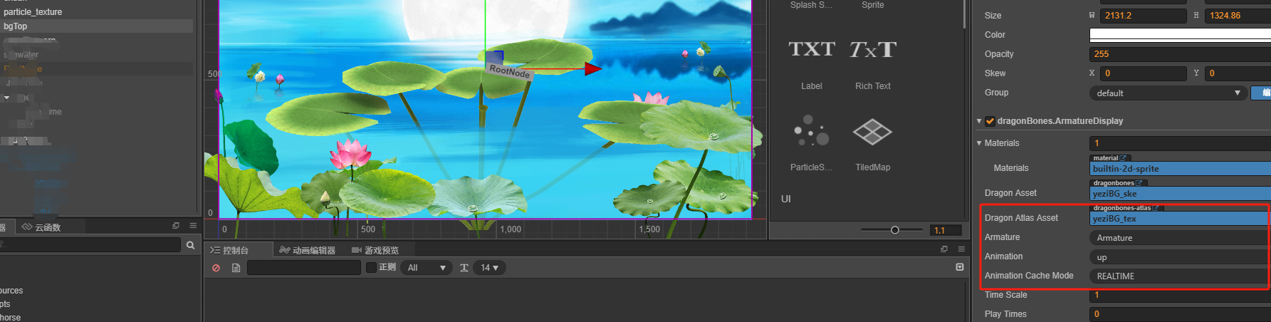Click the Opacity 255 field
Viewport: 1271px width, 322px height.
click(1180, 54)
